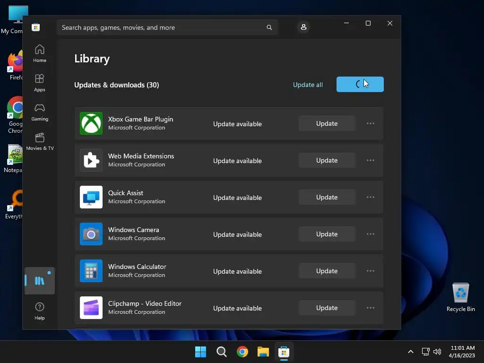Open the clock showing 11:01 AM
Image resolution: width=484 pixels, height=363 pixels.
point(462,352)
